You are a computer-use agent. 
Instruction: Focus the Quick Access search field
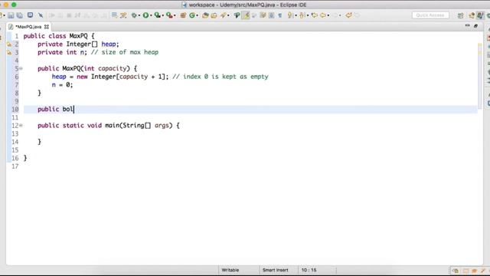pos(430,15)
